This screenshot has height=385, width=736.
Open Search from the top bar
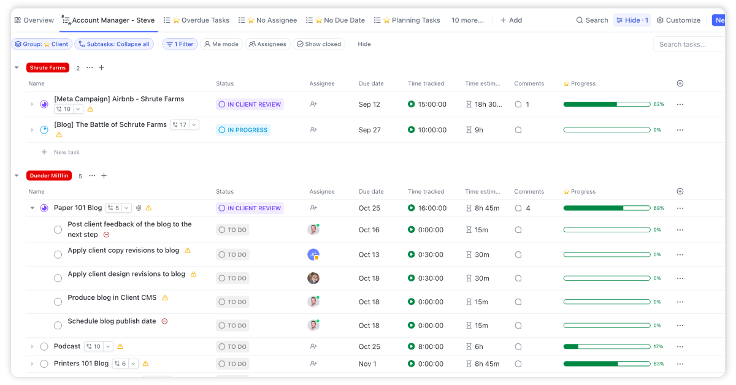[x=591, y=20]
